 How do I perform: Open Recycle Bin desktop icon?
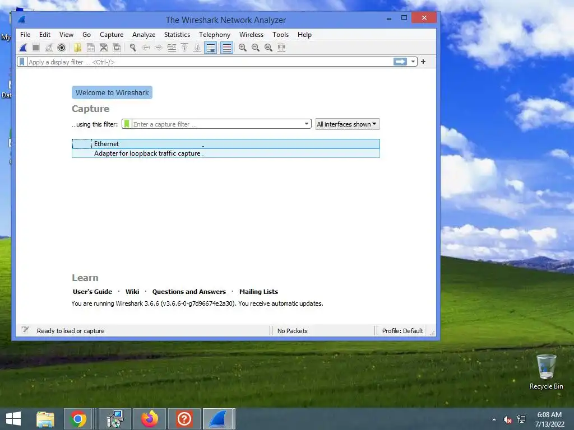click(546, 372)
